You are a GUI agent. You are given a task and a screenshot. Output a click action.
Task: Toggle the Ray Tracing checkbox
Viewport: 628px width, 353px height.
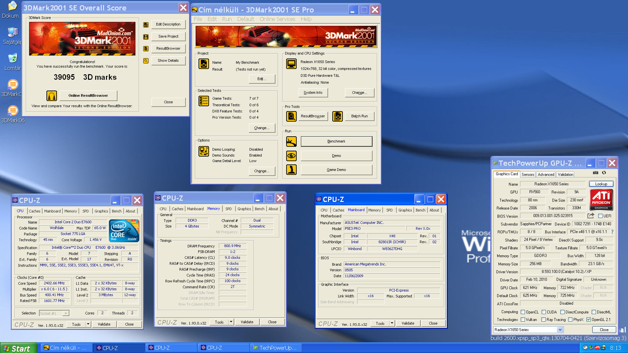pyautogui.click(x=543, y=320)
